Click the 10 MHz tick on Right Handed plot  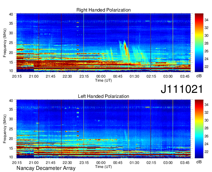(x=11, y=71)
